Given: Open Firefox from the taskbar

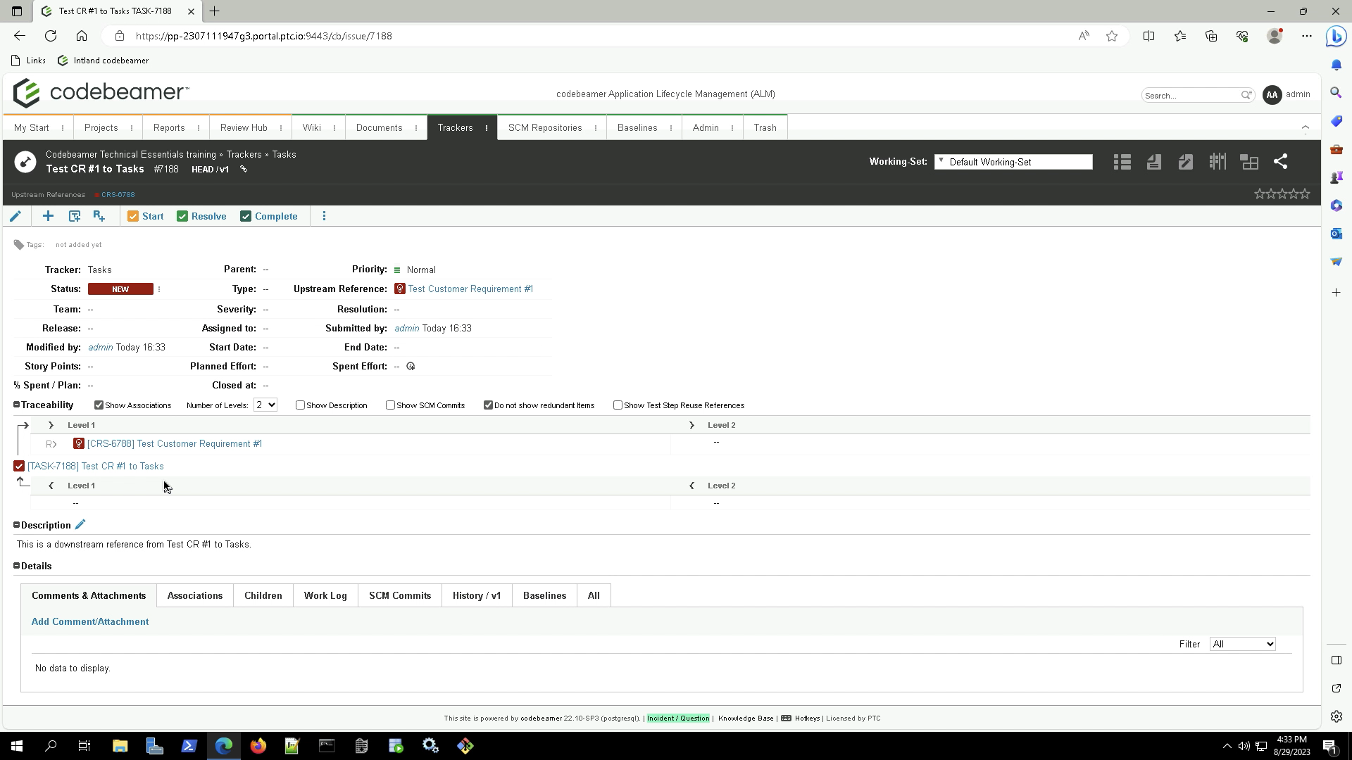Looking at the screenshot, I should click(258, 746).
